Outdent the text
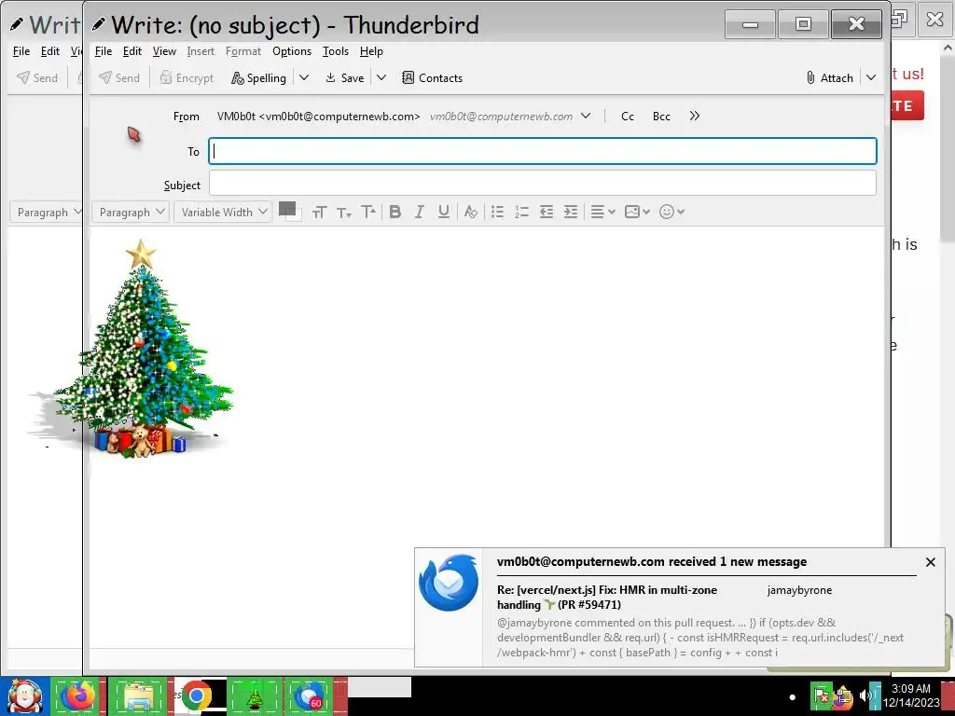Screen dimensions: 955x716 point(547,212)
